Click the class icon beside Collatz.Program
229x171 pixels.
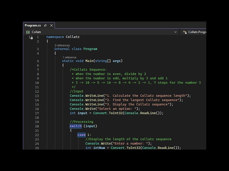pos(185,32)
